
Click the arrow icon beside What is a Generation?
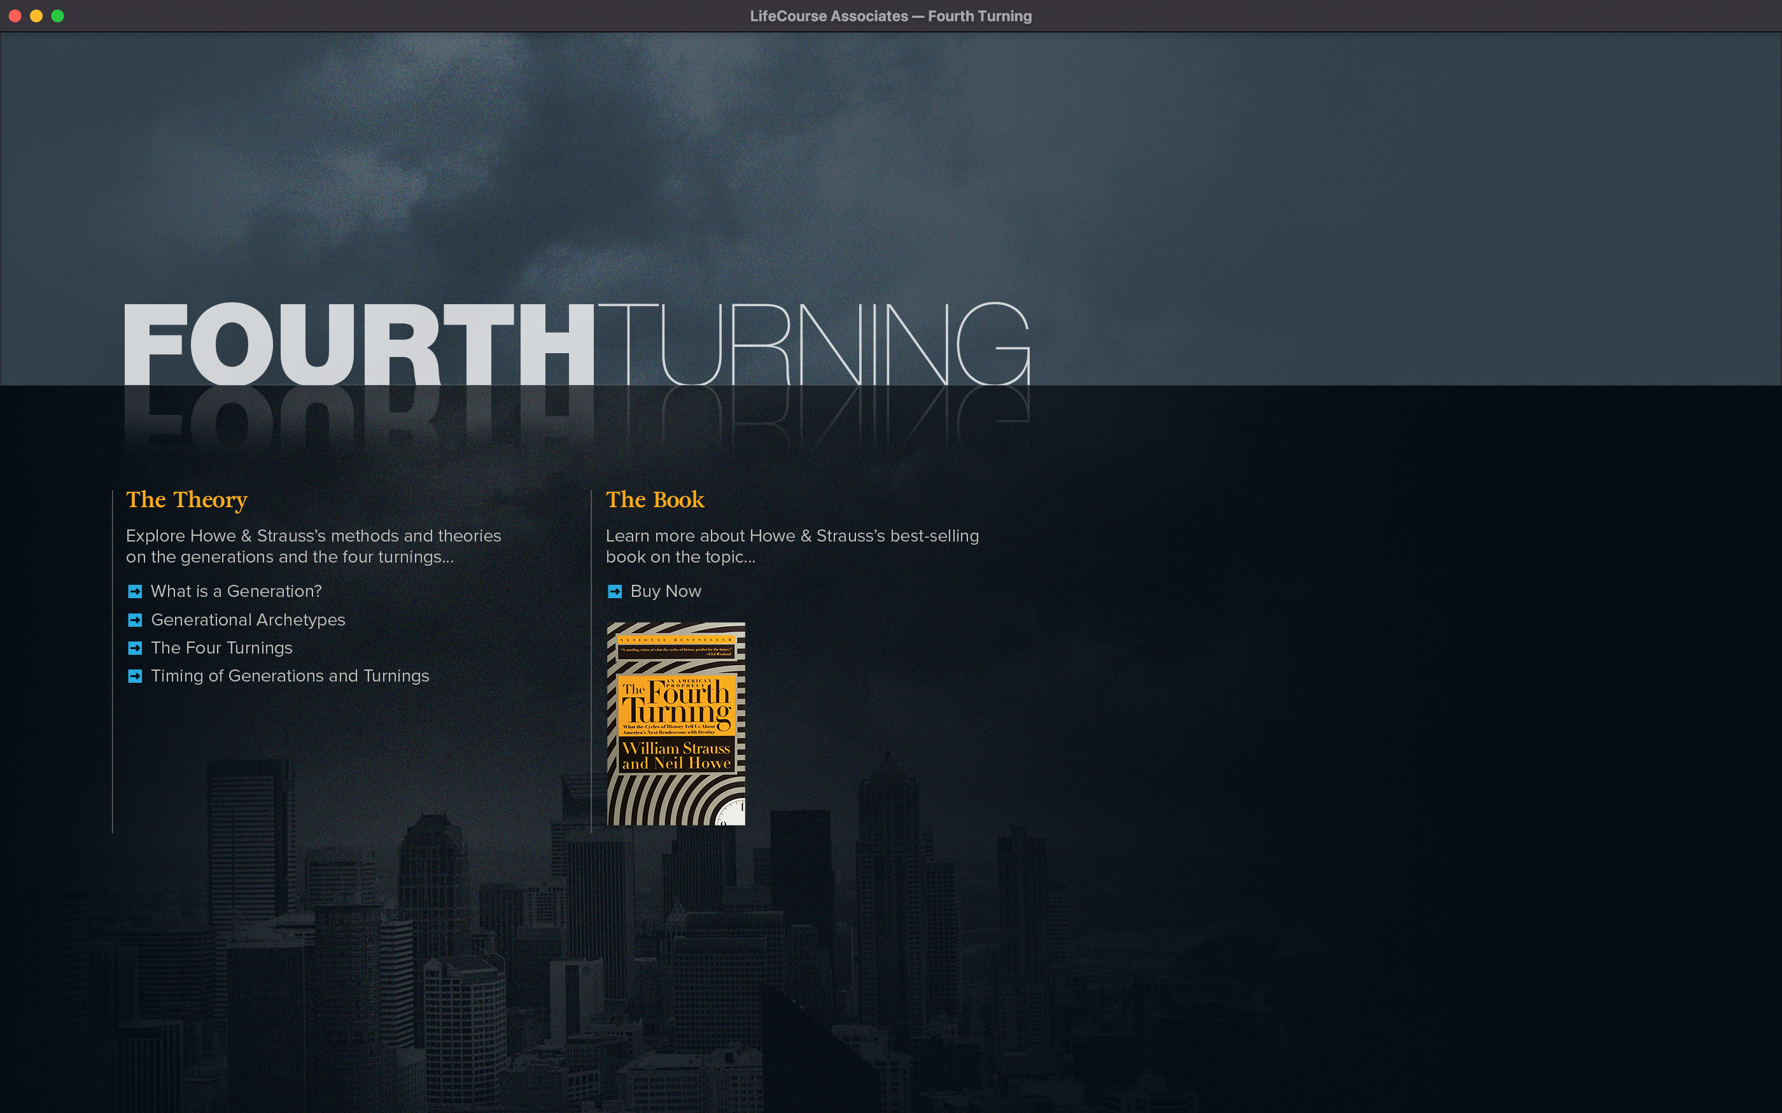click(x=135, y=591)
